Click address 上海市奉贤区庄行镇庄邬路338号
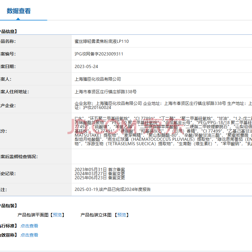 [x=106, y=92]
